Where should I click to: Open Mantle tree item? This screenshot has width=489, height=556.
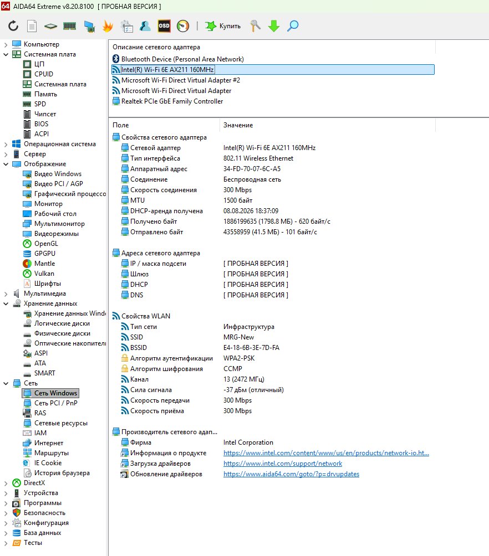[45, 264]
